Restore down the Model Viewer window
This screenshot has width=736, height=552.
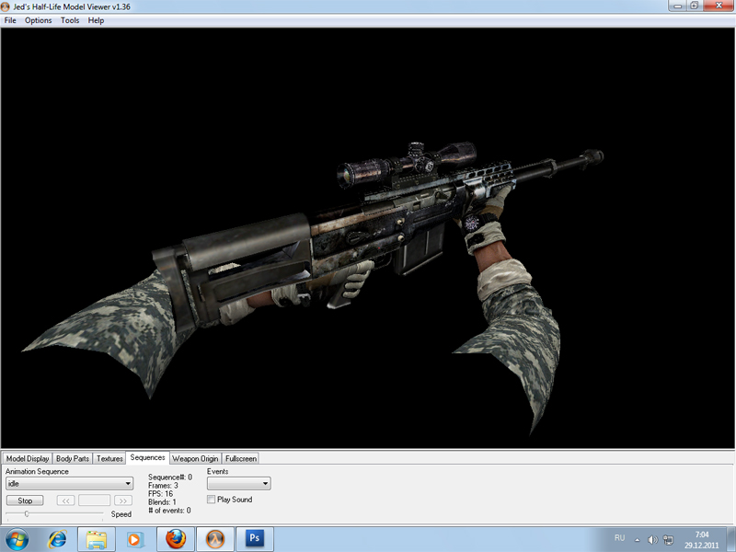(695, 6)
